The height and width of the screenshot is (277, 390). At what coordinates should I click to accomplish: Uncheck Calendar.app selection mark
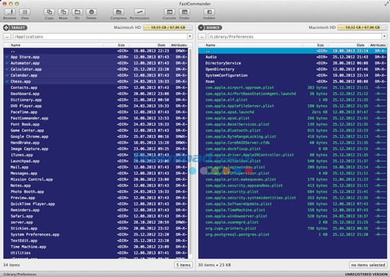(7, 75)
